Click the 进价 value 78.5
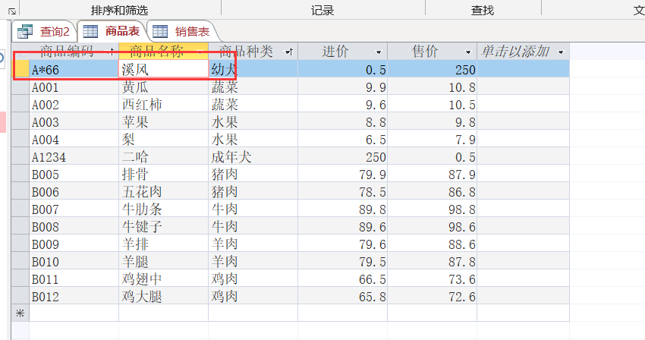 pyautogui.click(x=343, y=192)
